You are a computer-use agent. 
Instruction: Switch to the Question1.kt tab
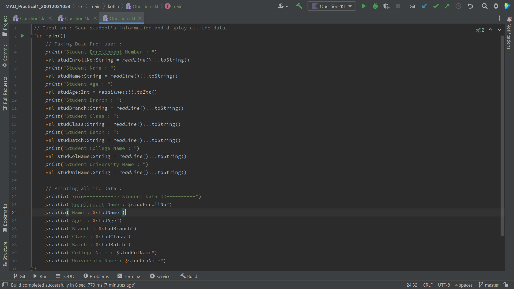point(32,18)
